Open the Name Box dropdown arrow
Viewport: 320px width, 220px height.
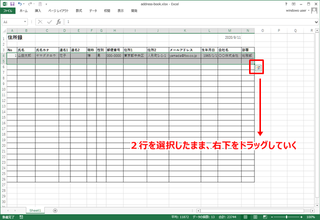(x=25, y=22)
